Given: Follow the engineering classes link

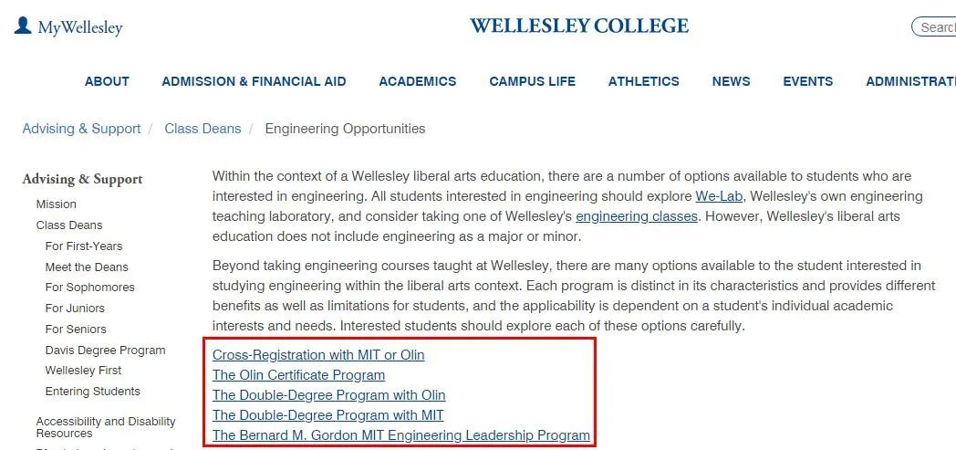Looking at the screenshot, I should 636,216.
